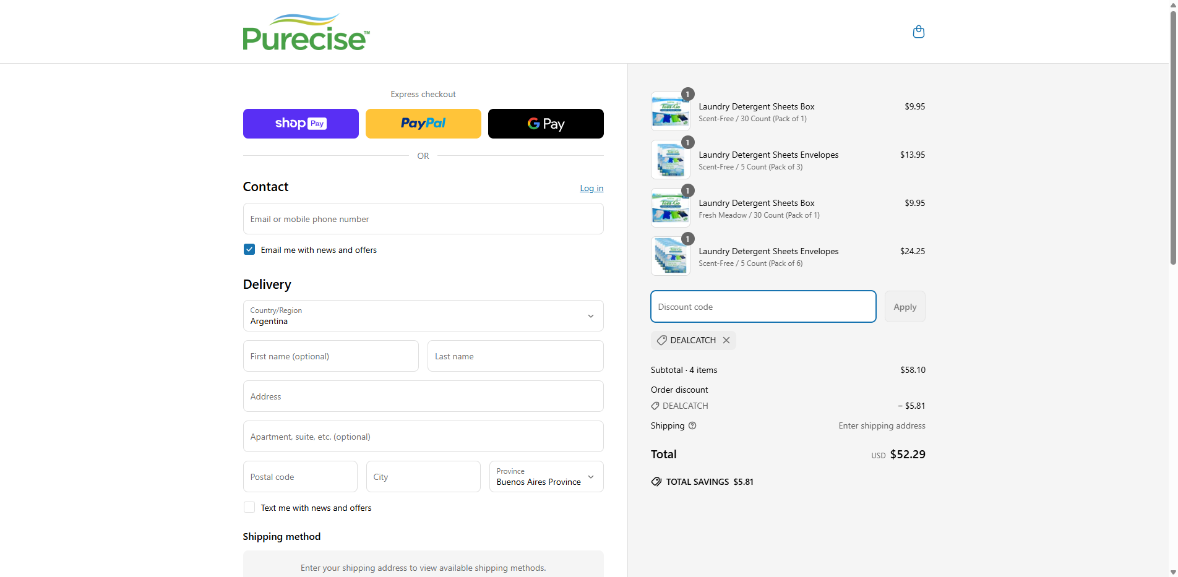Image resolution: width=1178 pixels, height=577 pixels.
Task: Focus the Postal code field
Action: [300, 477]
